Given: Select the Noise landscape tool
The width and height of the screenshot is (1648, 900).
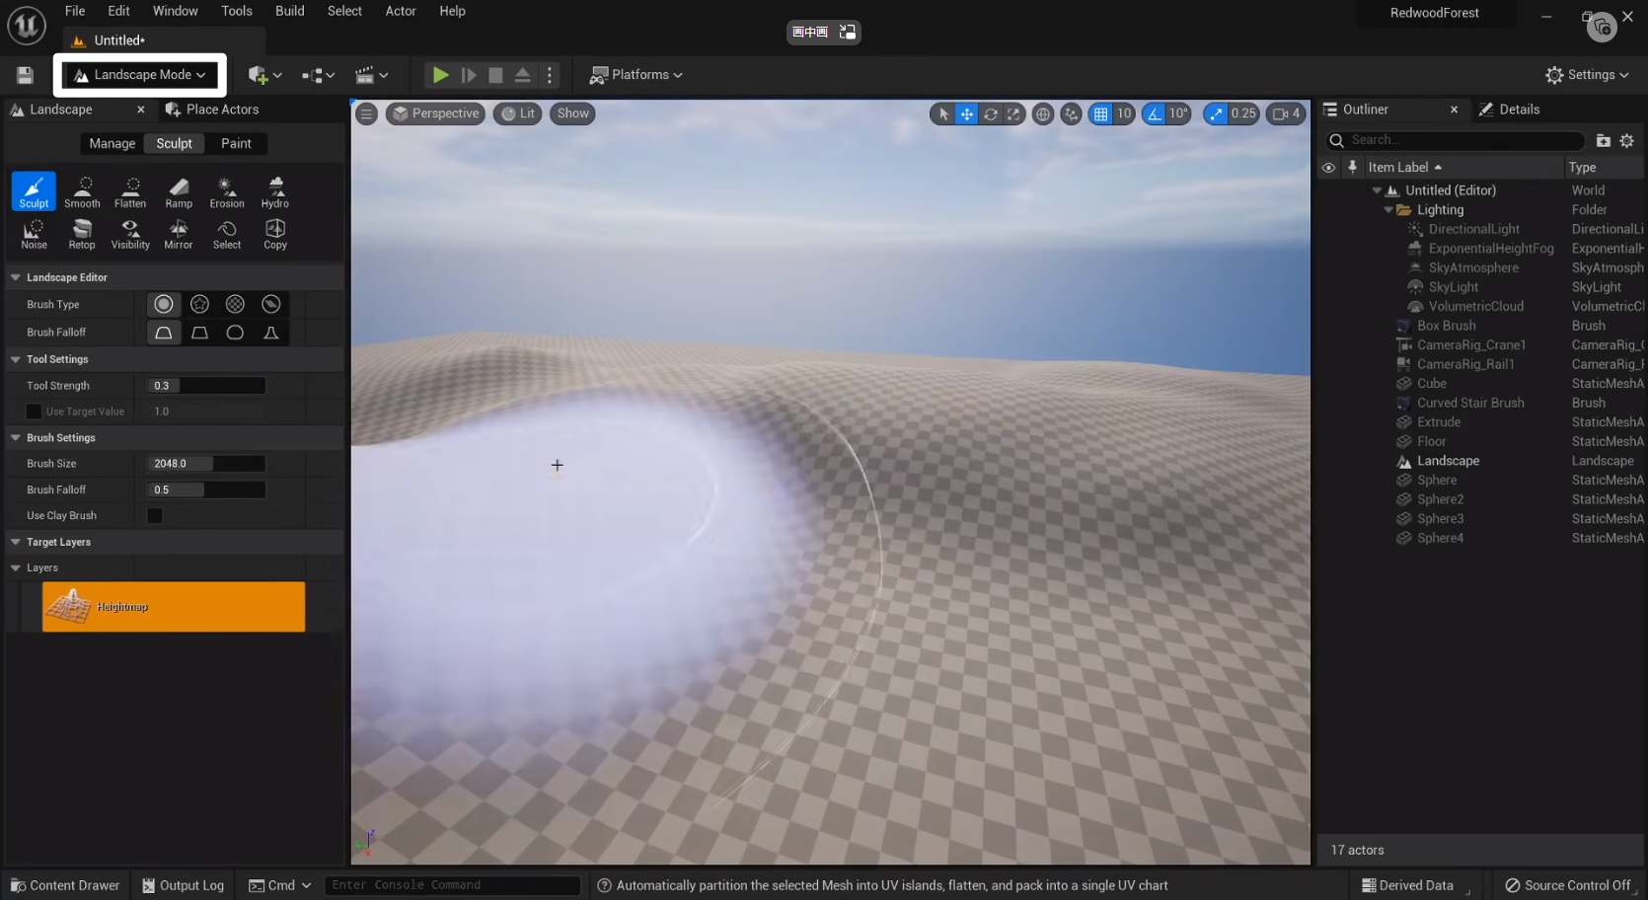Looking at the screenshot, I should 34,234.
